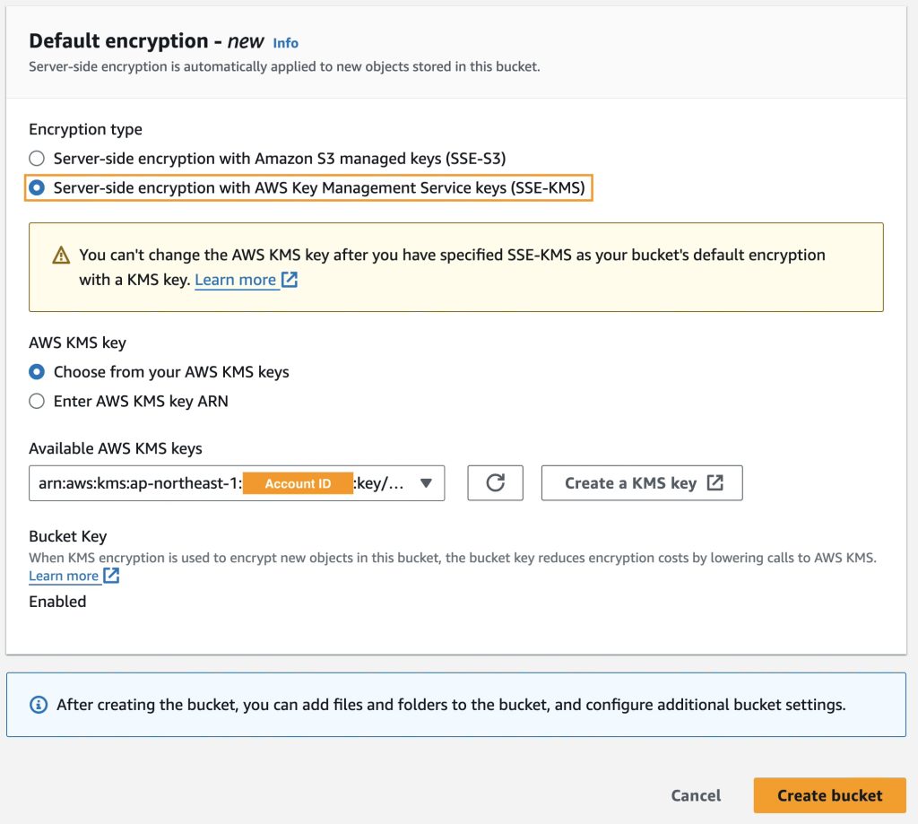Open Learn more link under Bucket Key

[64, 576]
